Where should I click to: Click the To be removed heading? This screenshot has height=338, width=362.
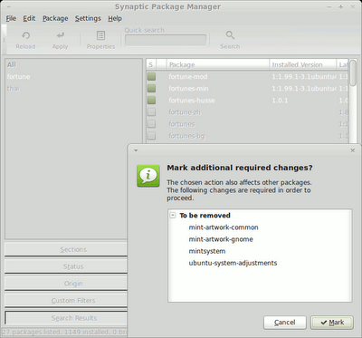coord(205,216)
